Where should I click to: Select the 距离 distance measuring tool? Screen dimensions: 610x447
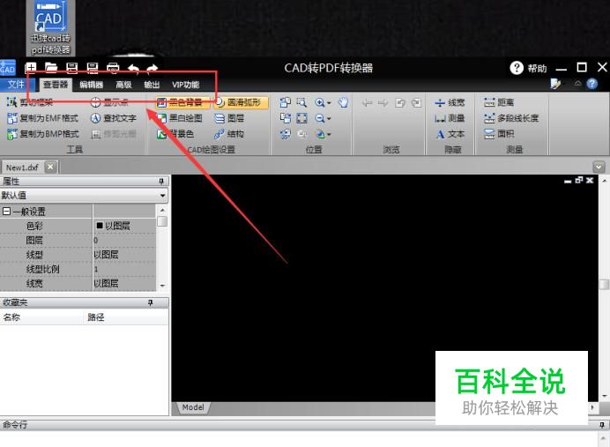click(499, 102)
